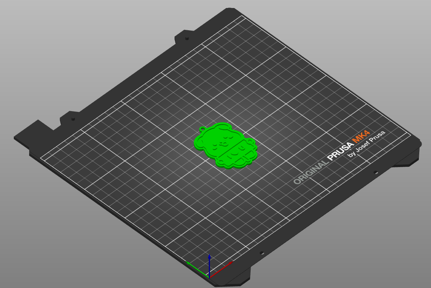The image size is (431, 288).
Task: Click the screw hole on the right bed edge
Action: (x=375, y=172)
